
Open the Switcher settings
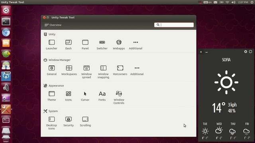[102, 44]
